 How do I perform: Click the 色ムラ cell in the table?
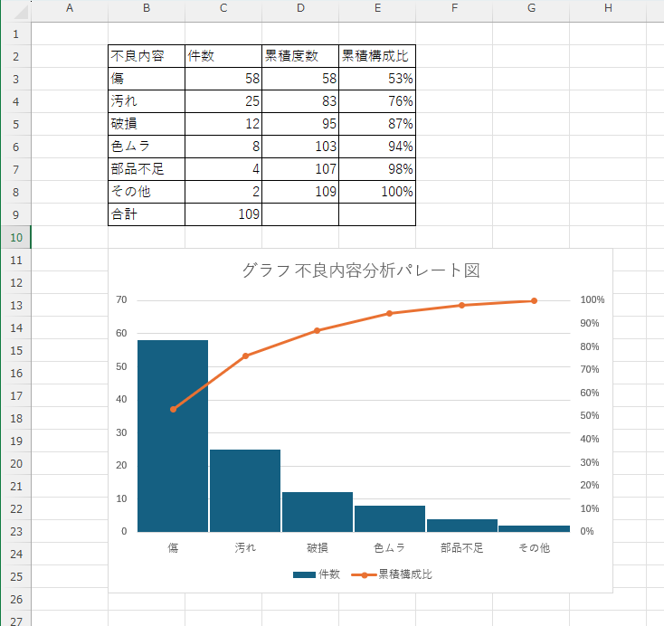tap(146, 147)
